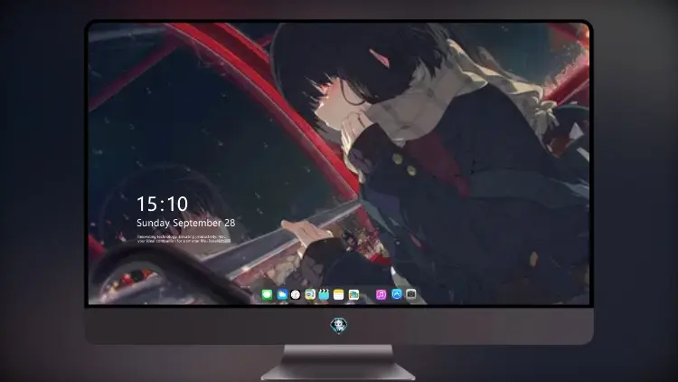Click the logo badge on the monitor chin
The image size is (678, 382).
(x=339, y=325)
